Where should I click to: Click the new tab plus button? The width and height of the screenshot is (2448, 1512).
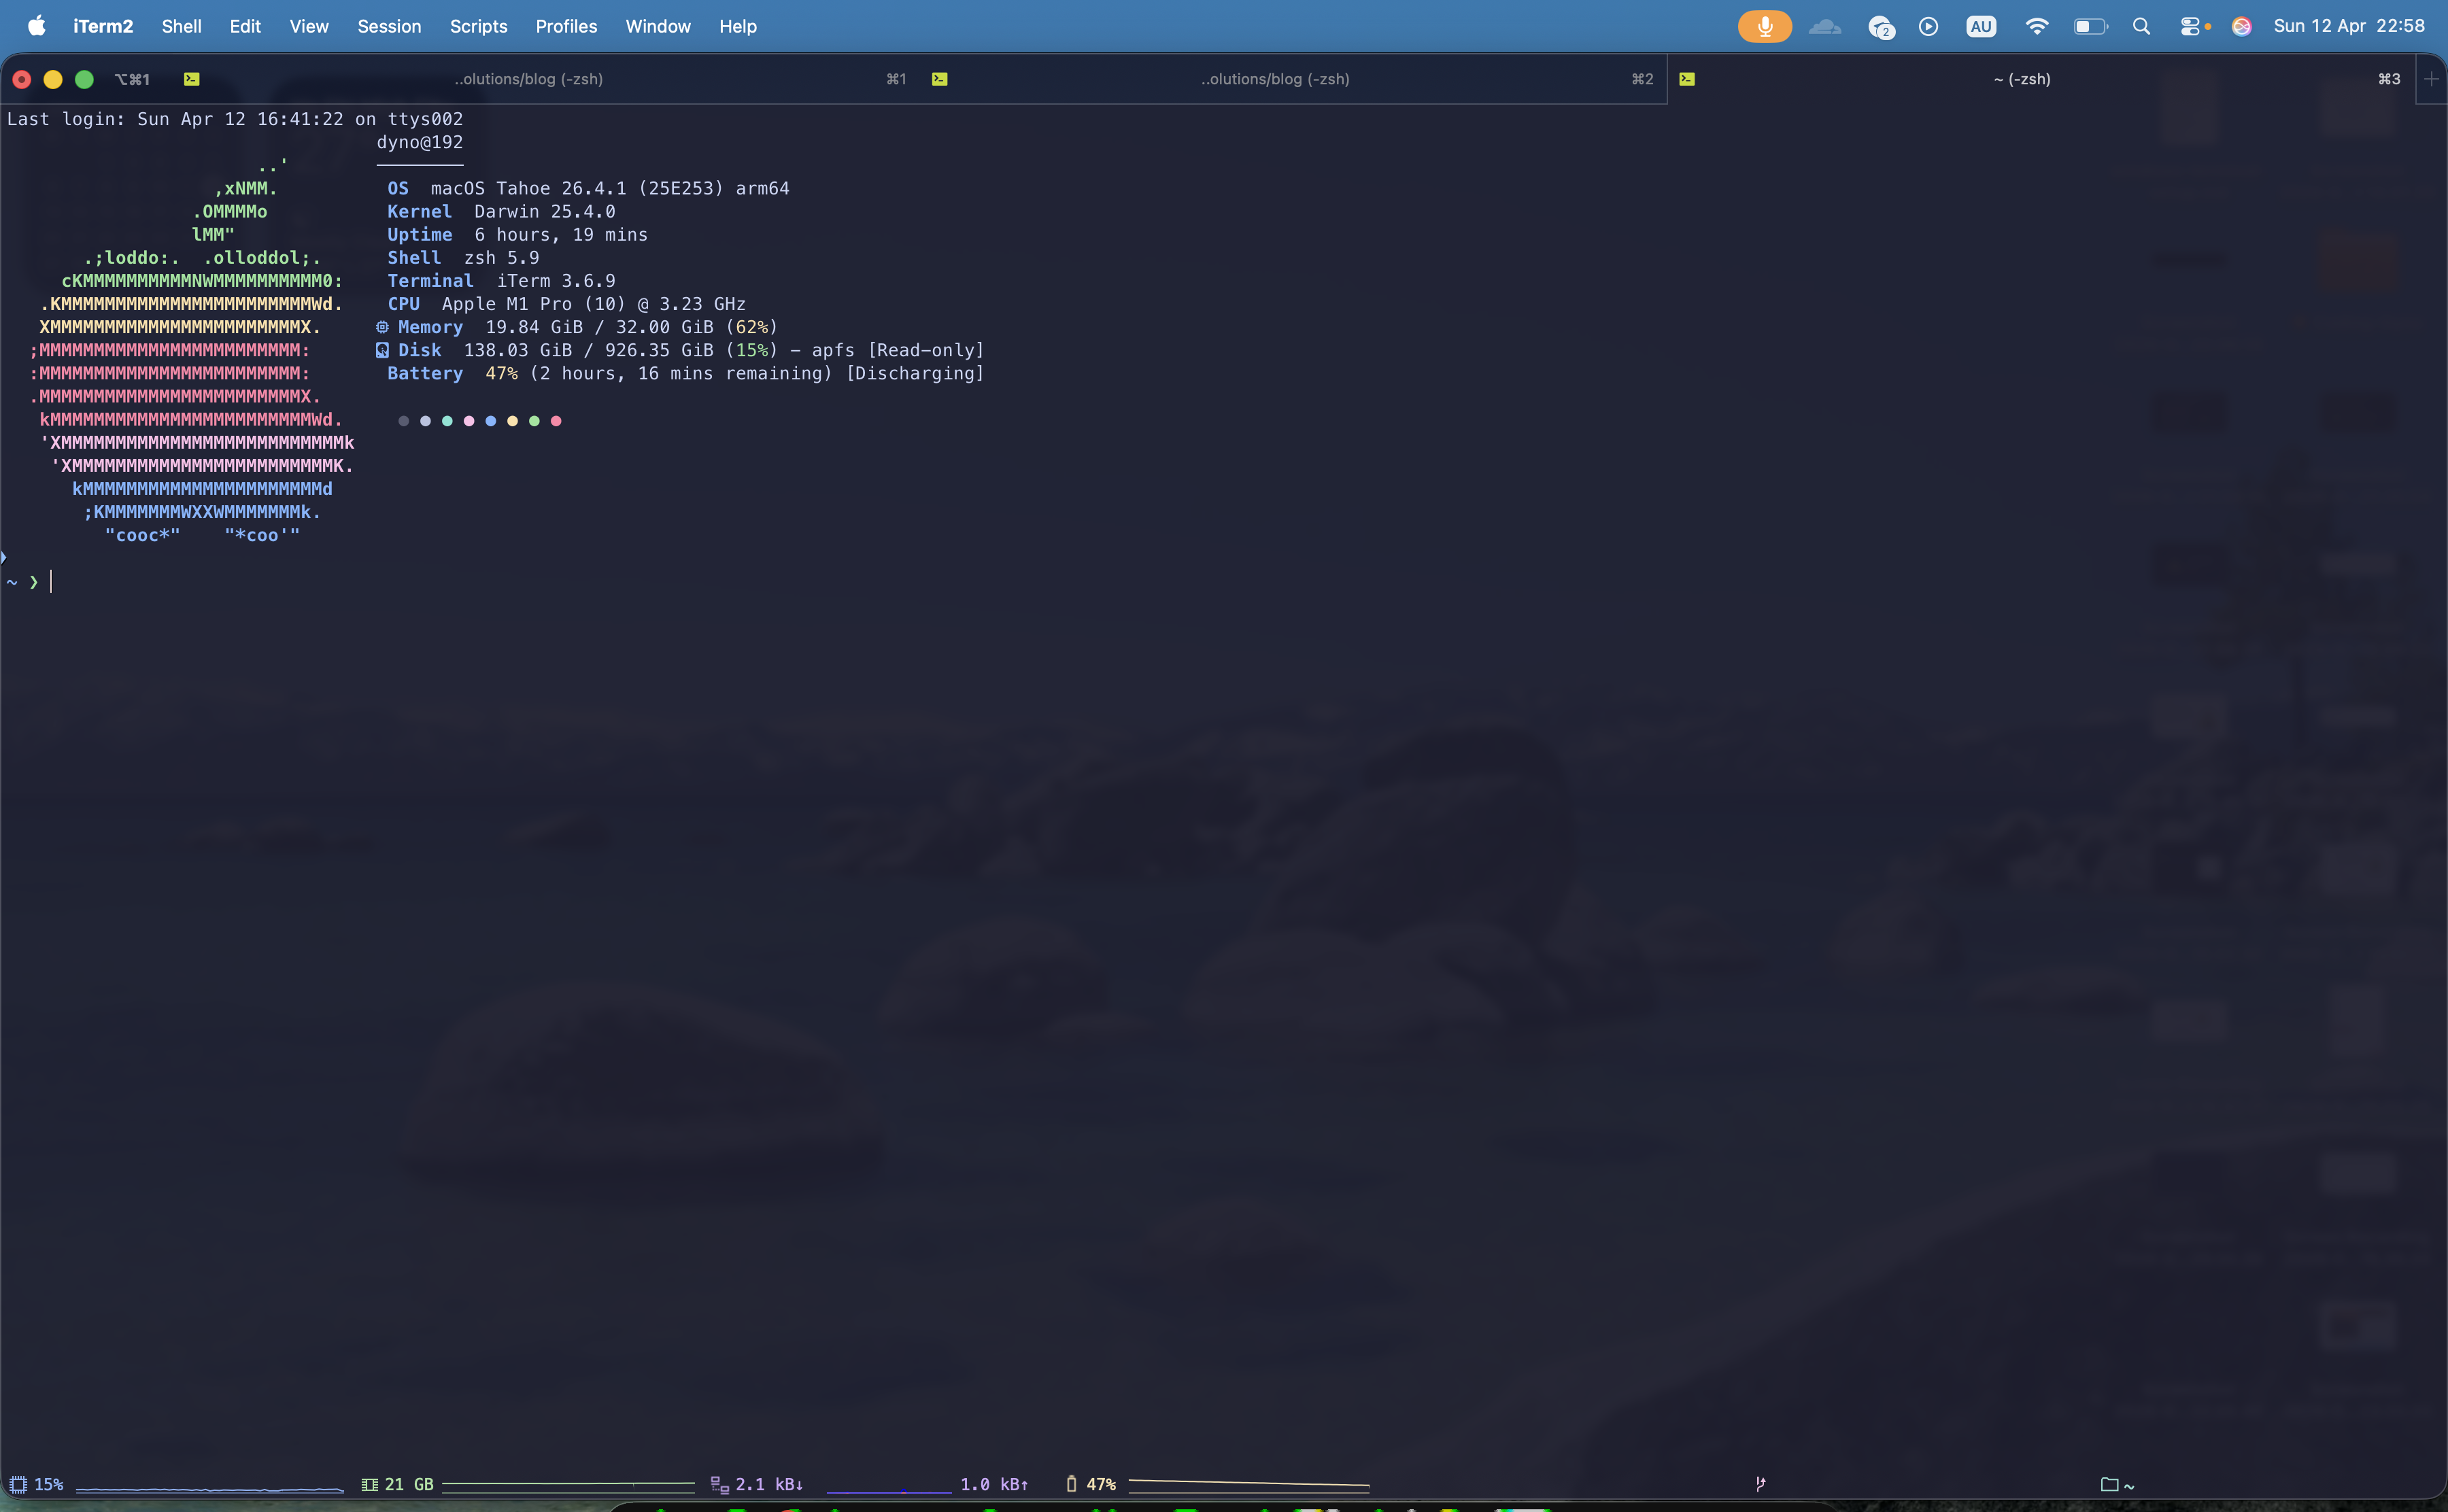click(x=2431, y=79)
